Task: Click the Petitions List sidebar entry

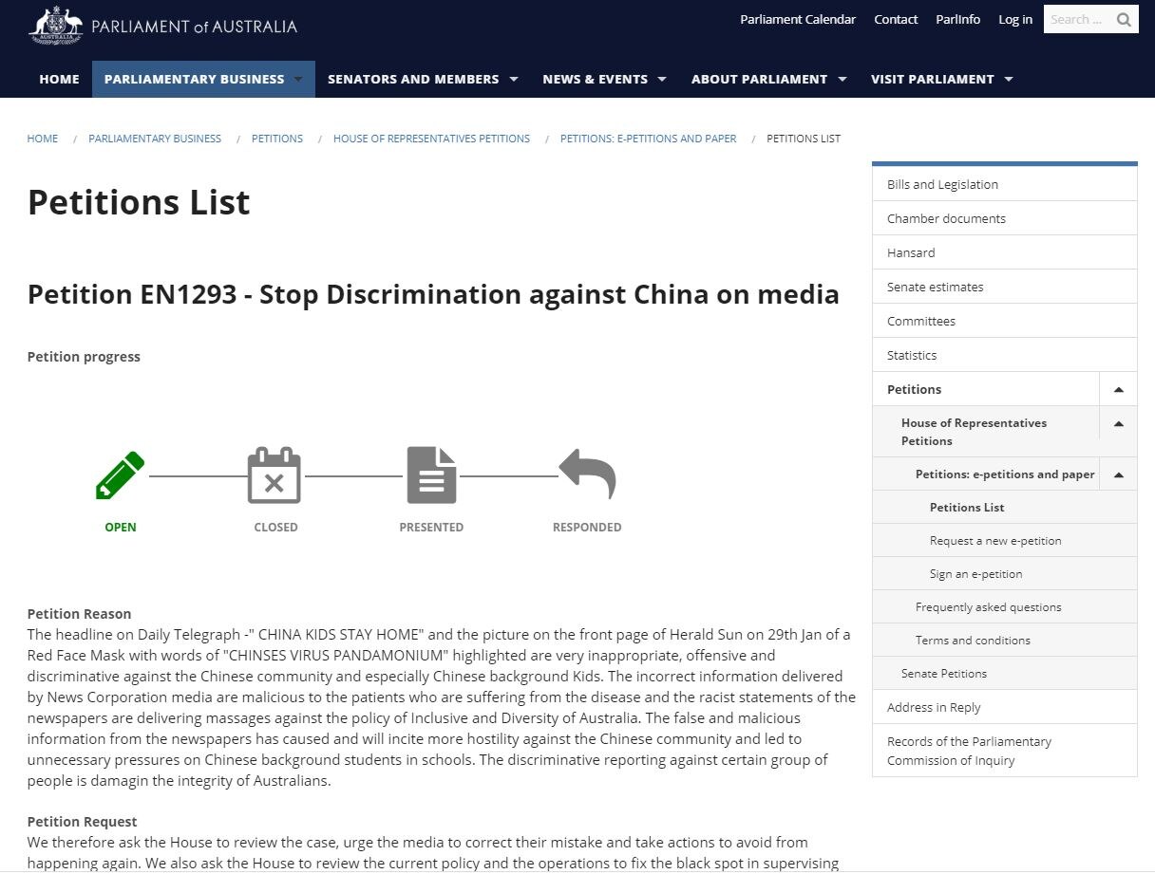Action: click(967, 507)
